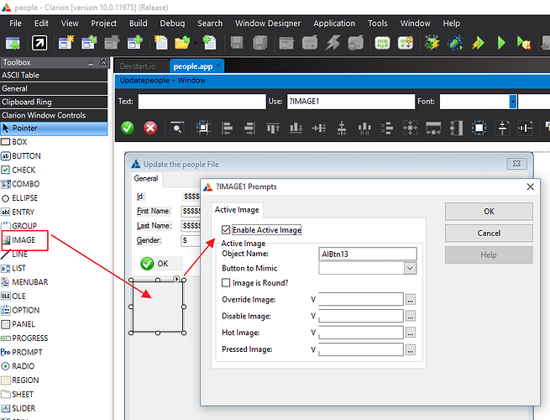Expand the Clipboard Ring toolbox section
The width and height of the screenshot is (550, 420).
[54, 102]
